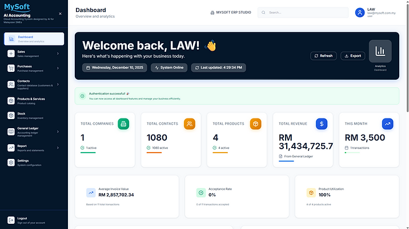Click the user avatar icon
Image resolution: width=409 pixels, height=229 pixels.
(x=360, y=13)
